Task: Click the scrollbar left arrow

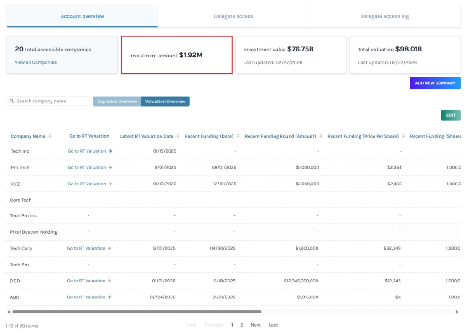Action: click(x=9, y=312)
